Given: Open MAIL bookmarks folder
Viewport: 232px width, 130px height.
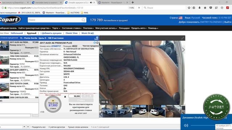Looking at the screenshot, I should click(84, 13).
